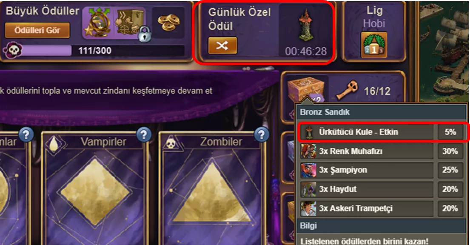This screenshot has width=470, height=245.
Task: Shuffle the daily special reward
Action: 222,46
